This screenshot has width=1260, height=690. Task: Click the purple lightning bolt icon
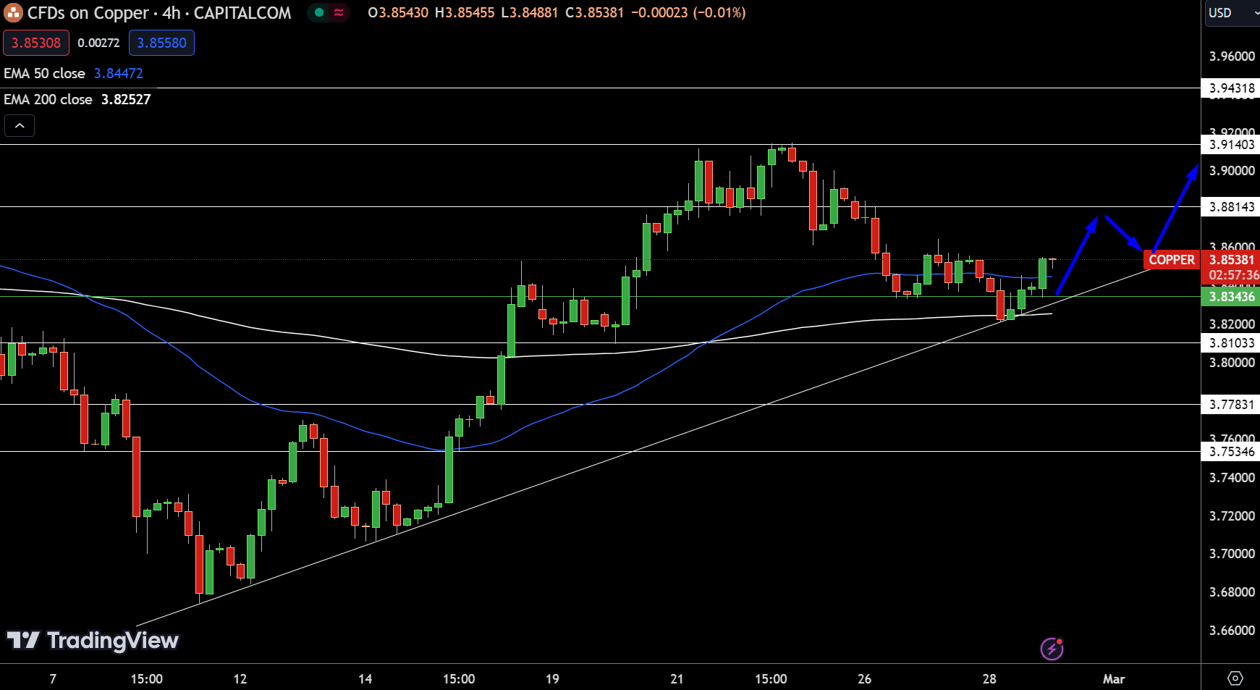1051,649
